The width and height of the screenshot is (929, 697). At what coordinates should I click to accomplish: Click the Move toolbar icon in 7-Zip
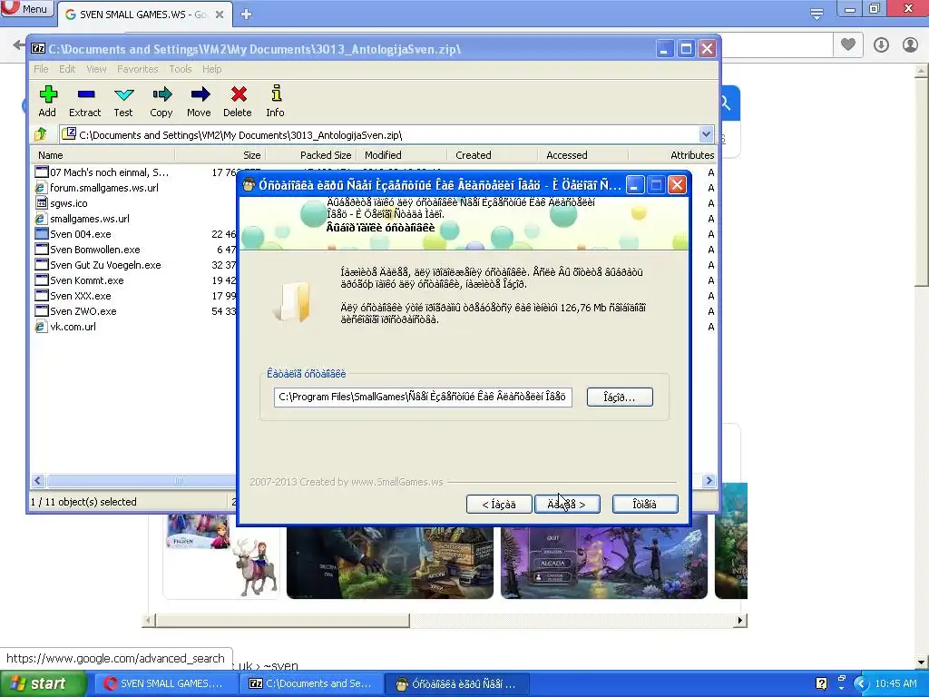pos(199,102)
